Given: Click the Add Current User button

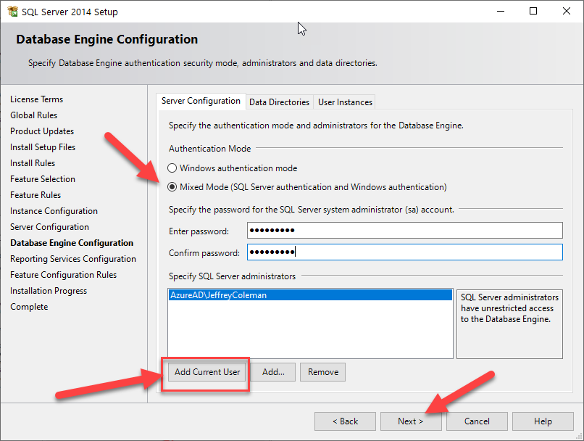Looking at the screenshot, I should click(207, 372).
